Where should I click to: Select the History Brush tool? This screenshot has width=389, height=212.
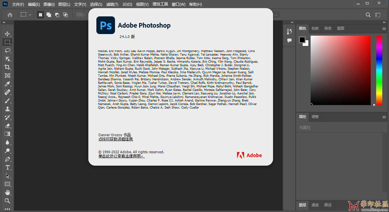tap(7, 117)
